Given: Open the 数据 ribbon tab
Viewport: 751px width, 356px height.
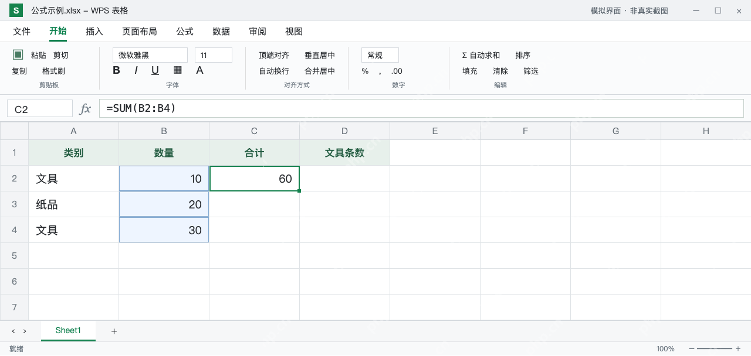Looking at the screenshot, I should (221, 32).
